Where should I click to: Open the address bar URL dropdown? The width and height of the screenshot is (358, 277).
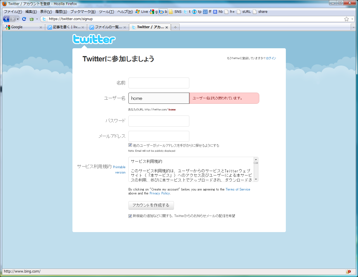coord(352,19)
